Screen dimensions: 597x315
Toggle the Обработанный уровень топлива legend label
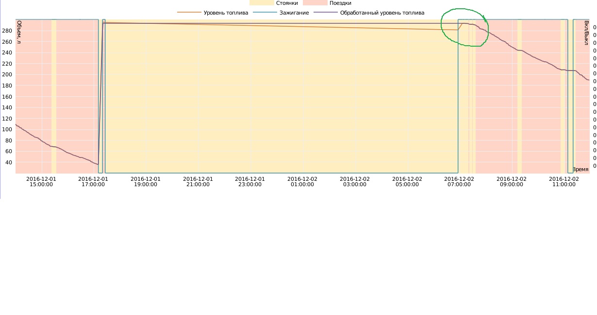click(x=382, y=13)
